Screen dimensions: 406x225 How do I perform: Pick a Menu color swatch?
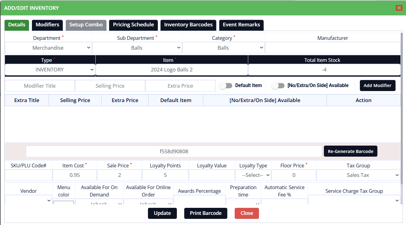pyautogui.click(x=64, y=203)
